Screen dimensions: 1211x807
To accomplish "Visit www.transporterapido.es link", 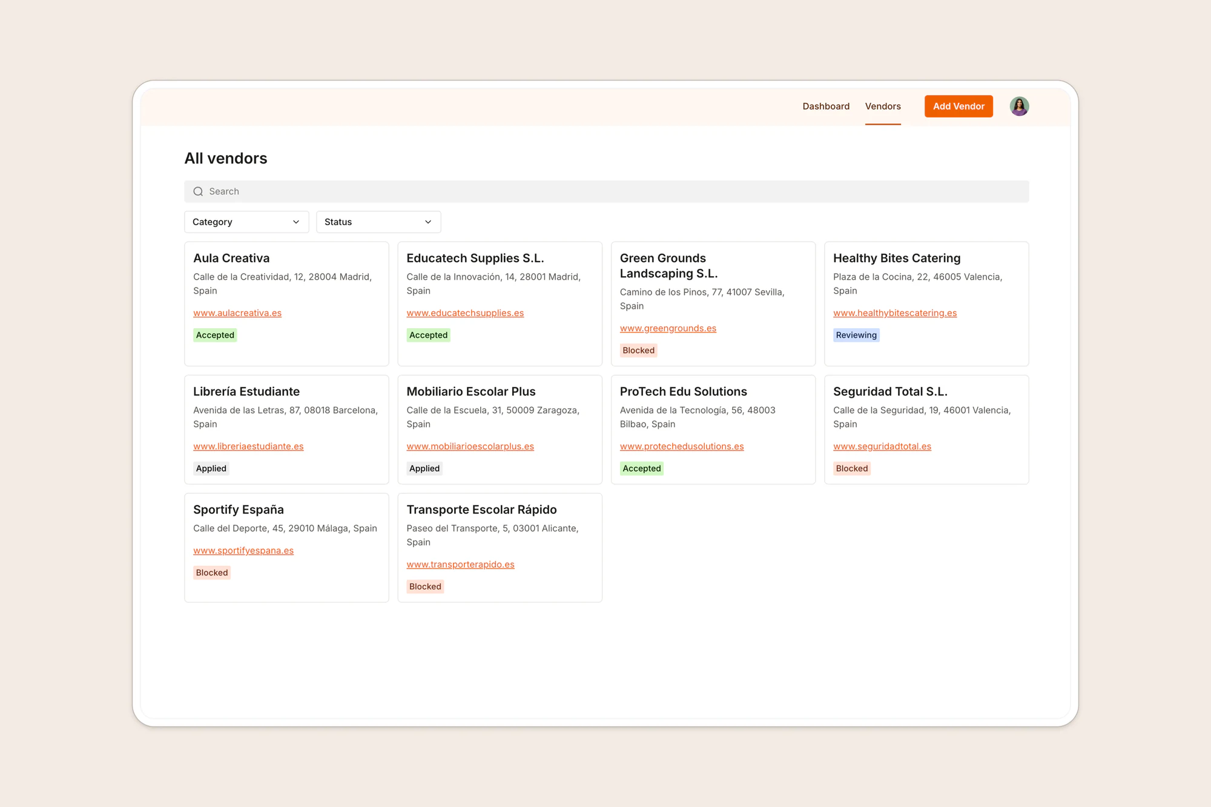I will [x=460, y=564].
